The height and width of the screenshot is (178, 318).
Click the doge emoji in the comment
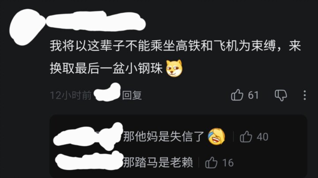point(174,68)
